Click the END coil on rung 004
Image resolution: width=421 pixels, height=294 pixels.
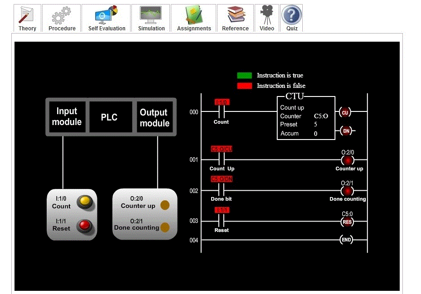pos(346,240)
